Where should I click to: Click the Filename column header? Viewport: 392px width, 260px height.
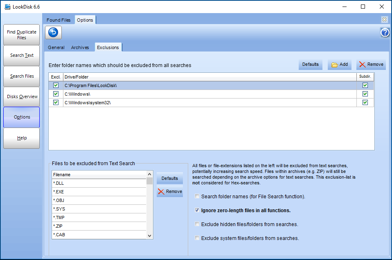coord(99,175)
